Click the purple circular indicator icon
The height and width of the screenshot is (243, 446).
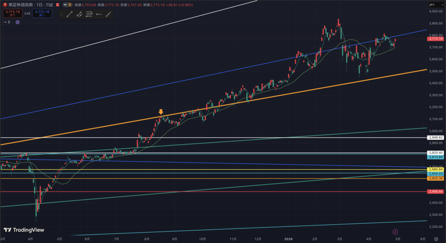click(x=17, y=22)
